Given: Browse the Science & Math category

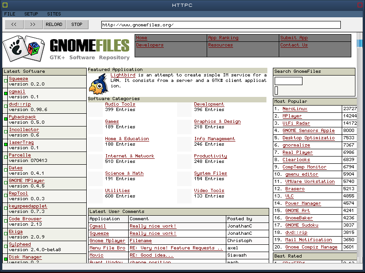Looking at the screenshot, I should tap(124, 173).
